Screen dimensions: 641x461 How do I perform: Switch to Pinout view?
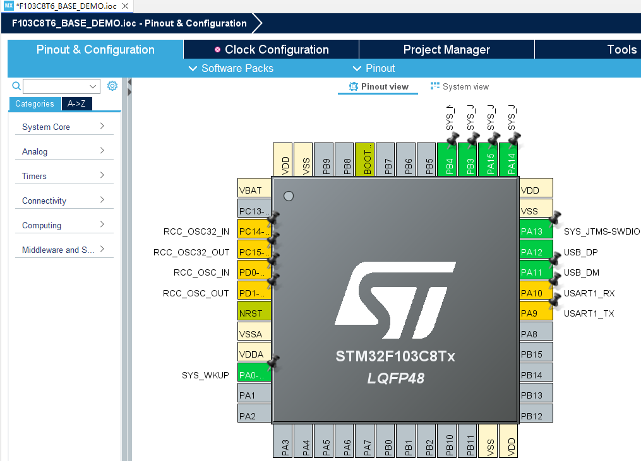click(378, 86)
